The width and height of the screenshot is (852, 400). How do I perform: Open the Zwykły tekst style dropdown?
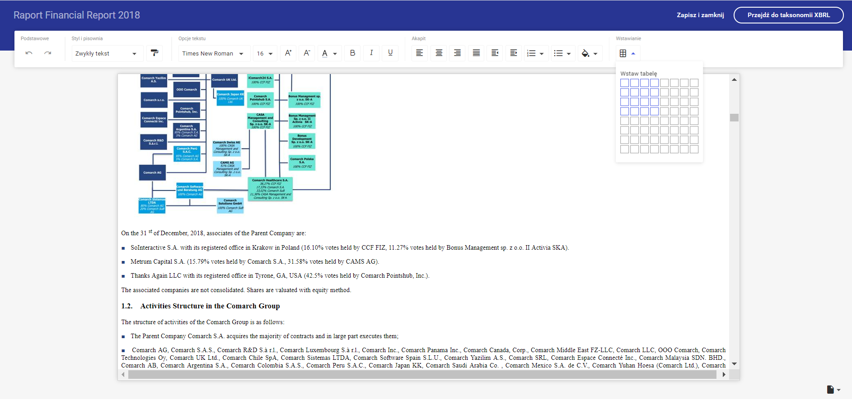[x=107, y=53]
